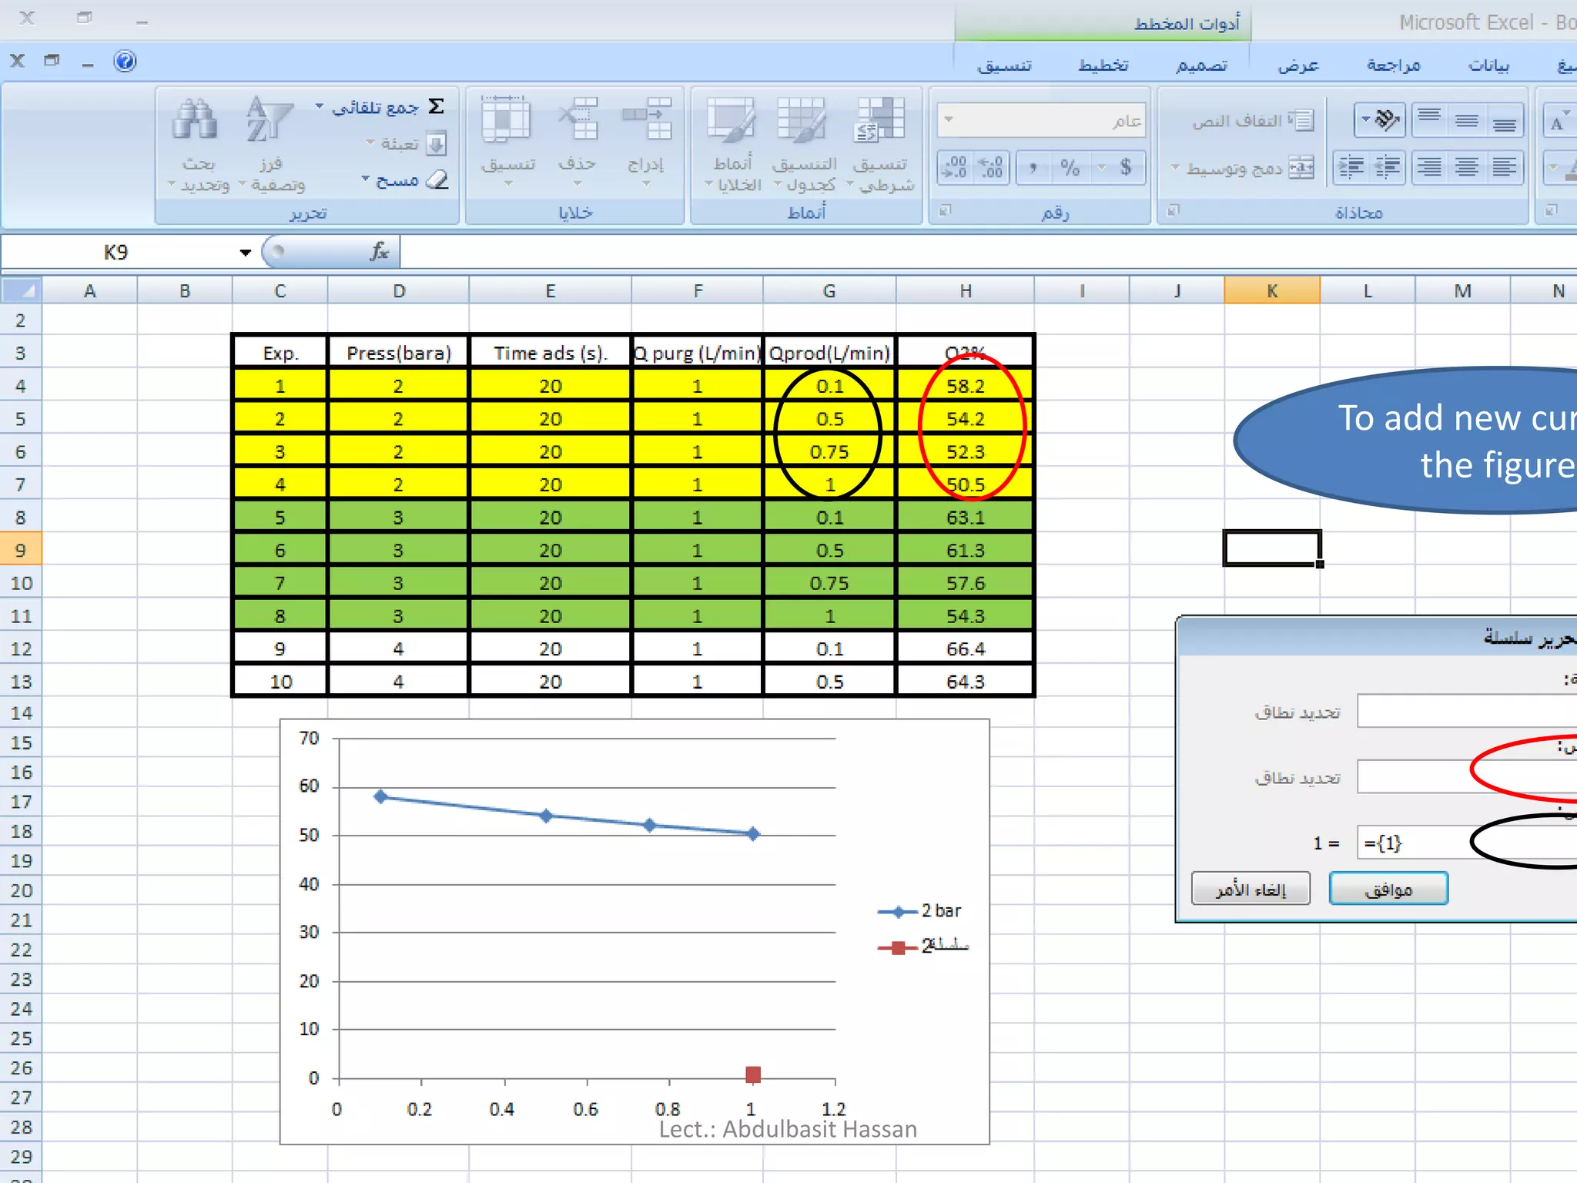Viewport: 1577px width, 1183px height.
Task: Click the إلغاء الأمر (Cancel) button
Action: 1251,889
